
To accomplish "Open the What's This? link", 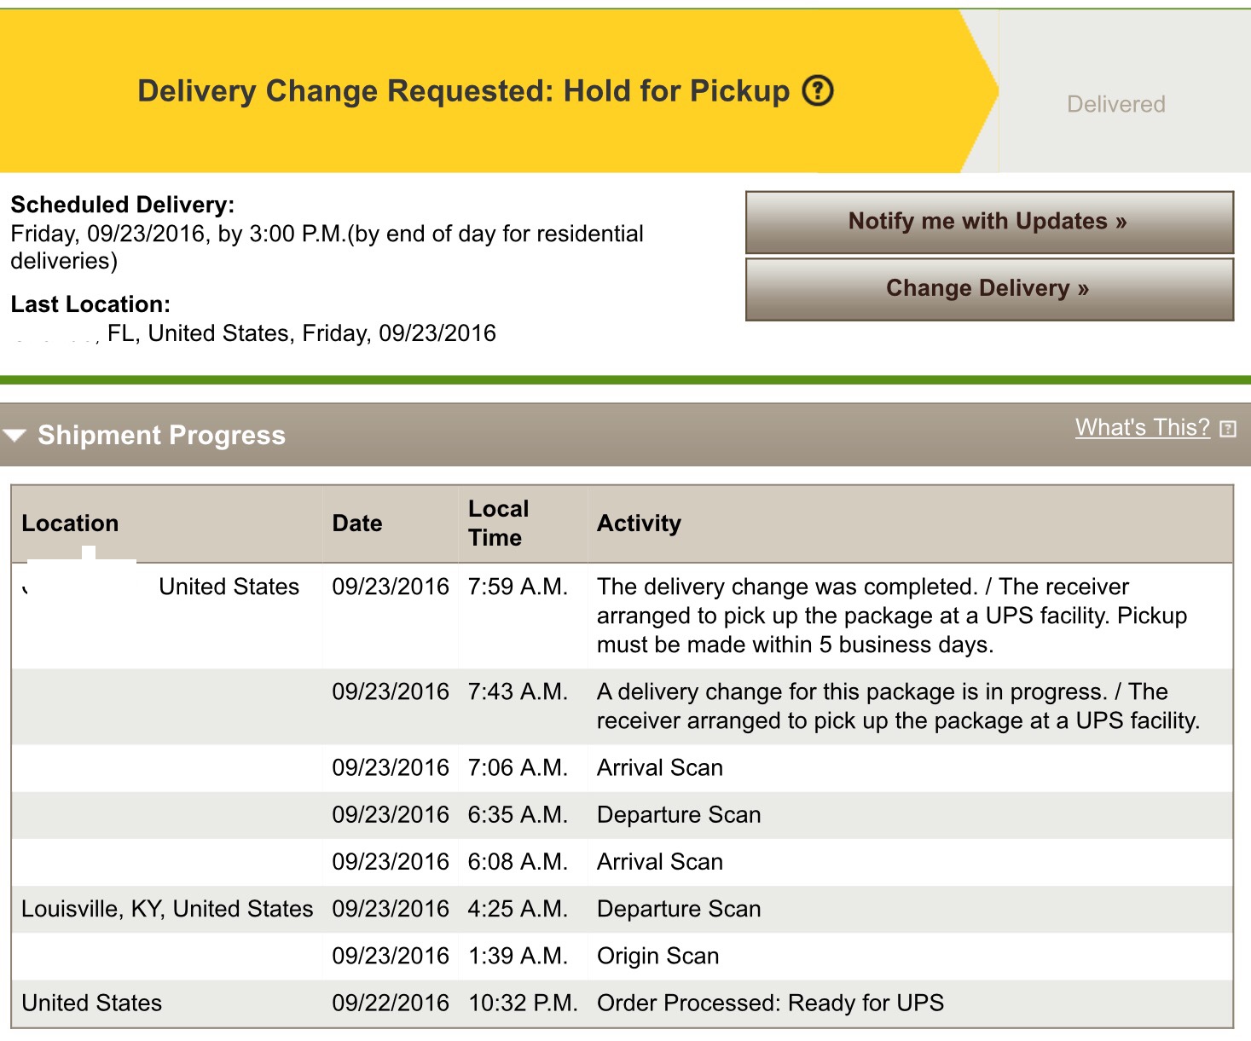I will (x=1143, y=427).
